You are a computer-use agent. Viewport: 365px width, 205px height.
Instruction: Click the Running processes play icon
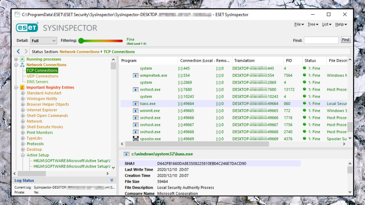click(22, 59)
